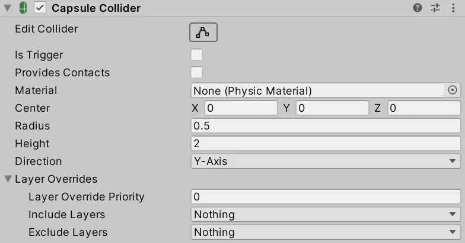Collapse the Layer Overrides section

[x=8, y=179]
